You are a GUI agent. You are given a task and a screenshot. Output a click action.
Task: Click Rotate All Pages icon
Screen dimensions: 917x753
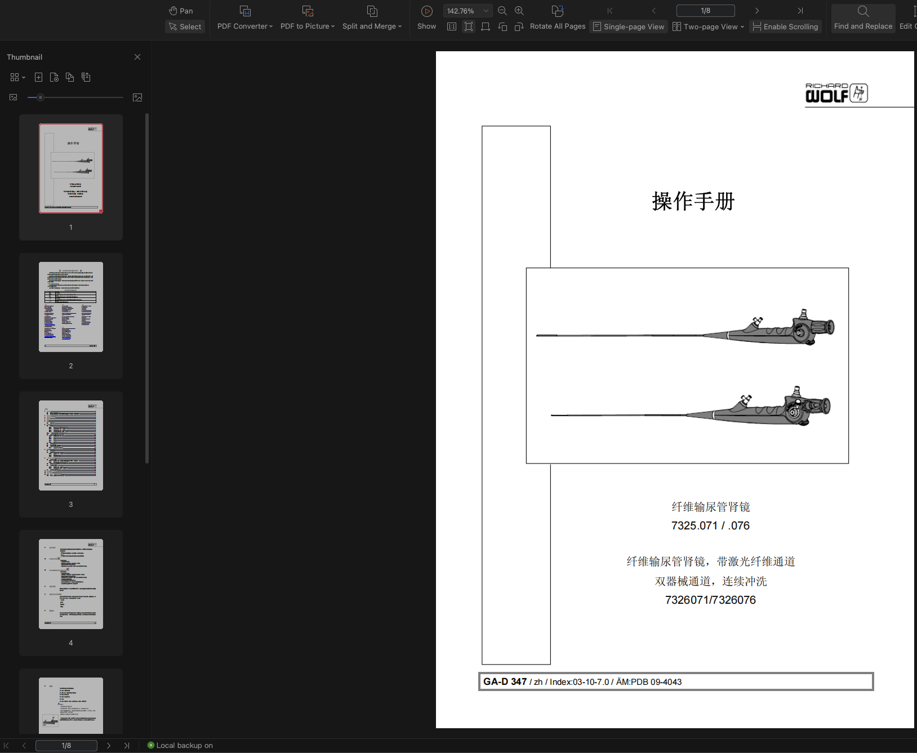558,11
